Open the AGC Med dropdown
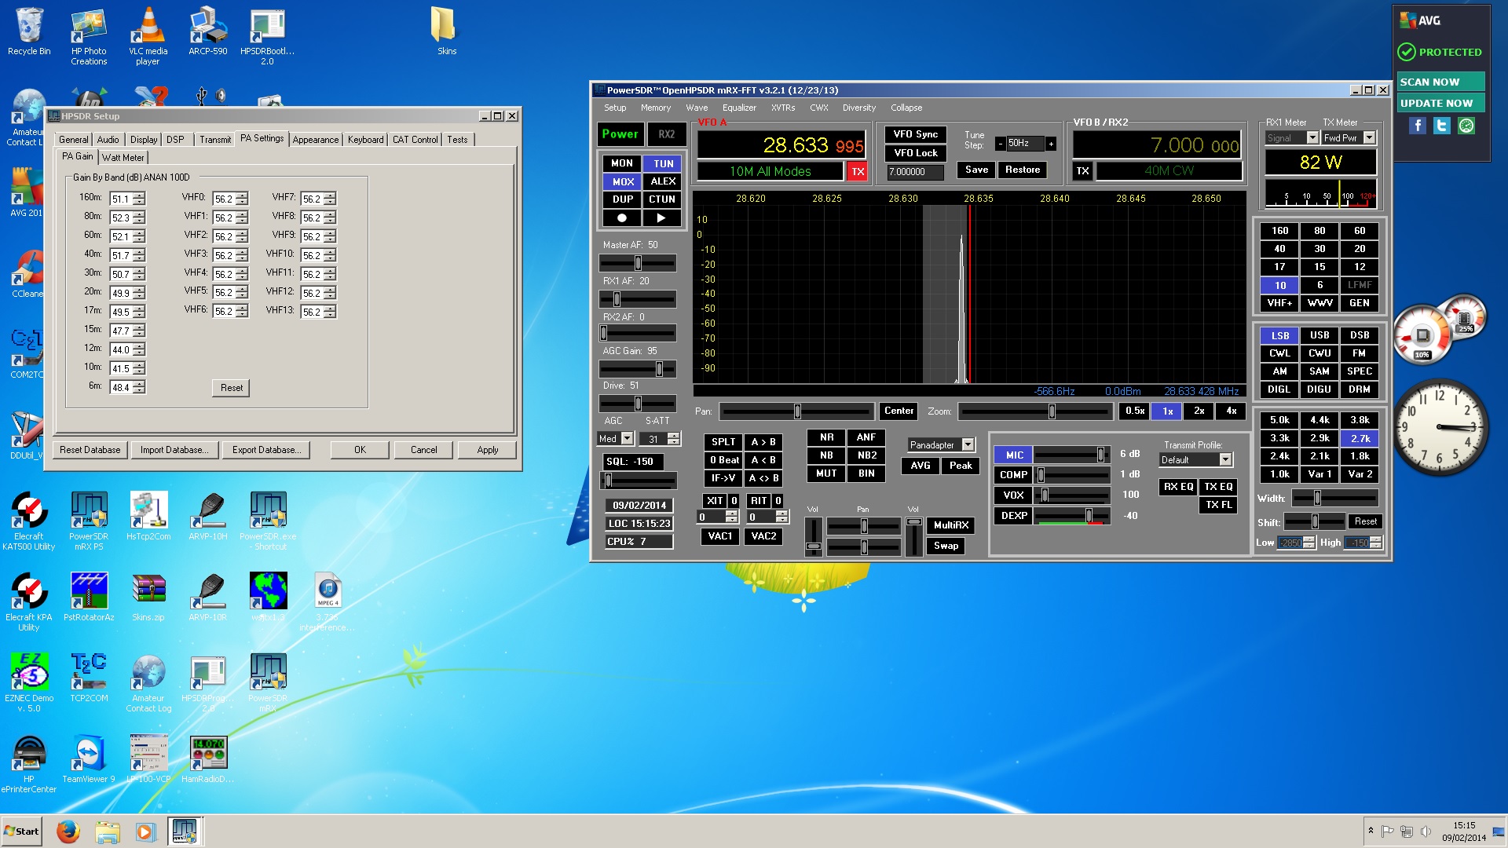The height and width of the screenshot is (848, 1508). pos(627,439)
